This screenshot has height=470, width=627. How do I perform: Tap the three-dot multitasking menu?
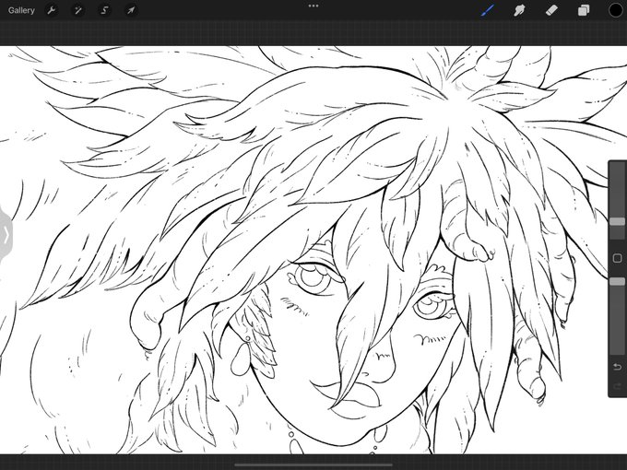(313, 6)
